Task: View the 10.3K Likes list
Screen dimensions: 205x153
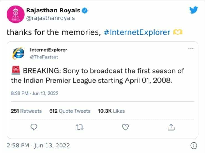Action: point(111,111)
